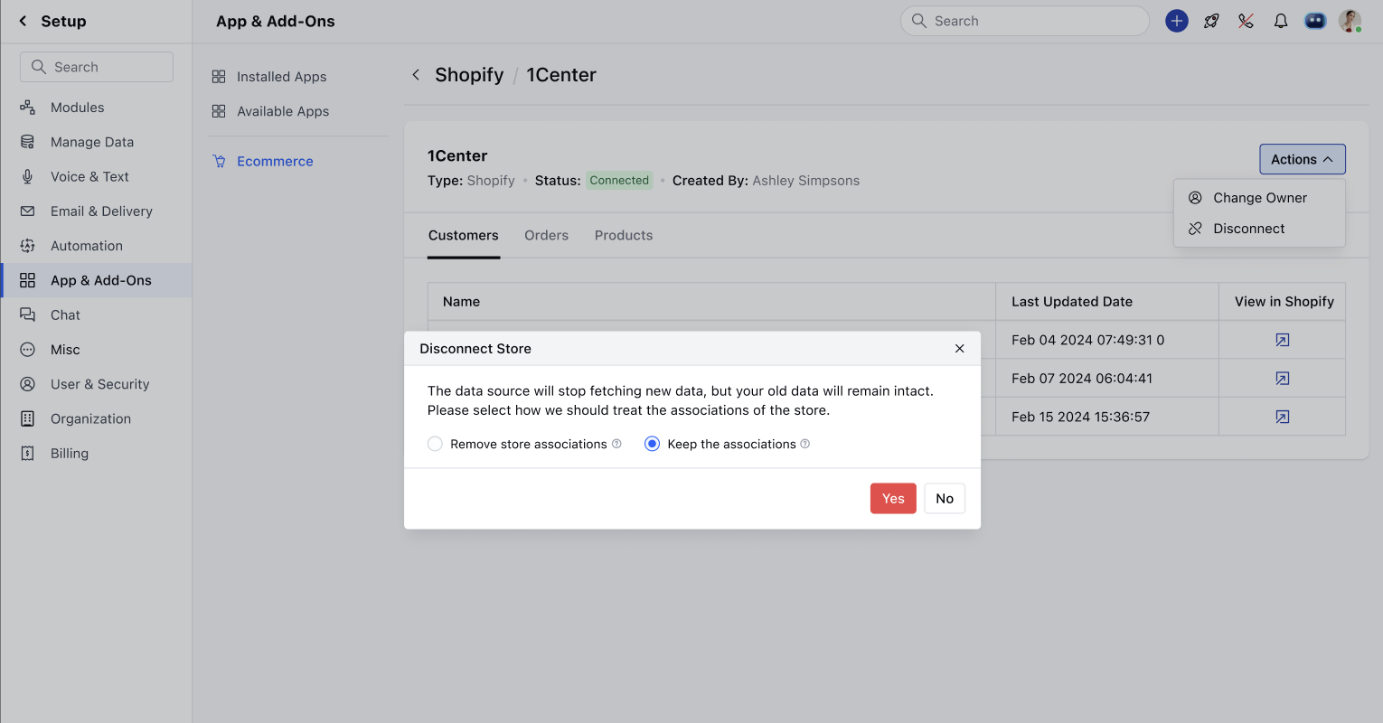Click the bot assistant icon in top bar

(1315, 21)
